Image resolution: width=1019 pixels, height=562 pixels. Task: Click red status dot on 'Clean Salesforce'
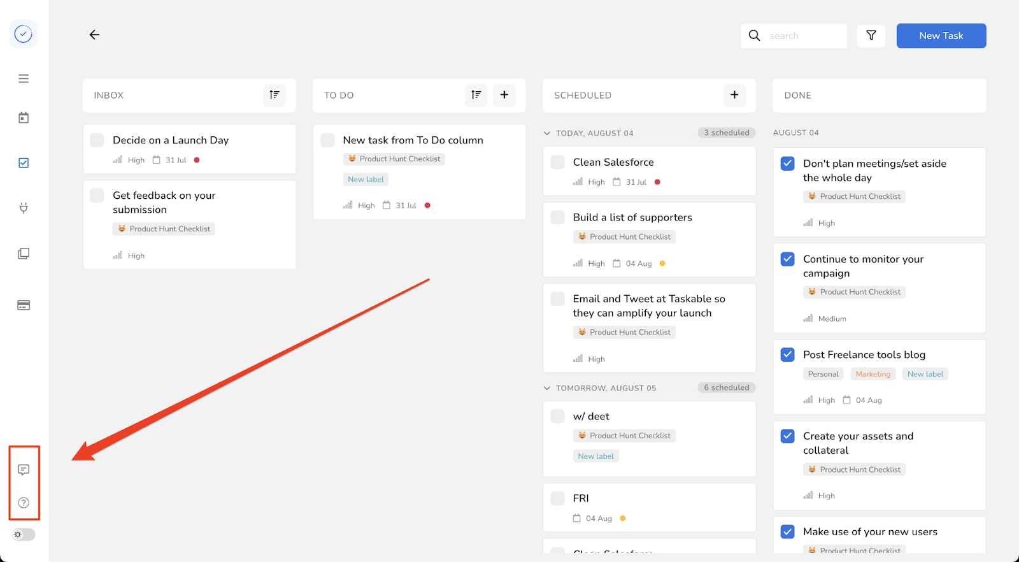[657, 182]
